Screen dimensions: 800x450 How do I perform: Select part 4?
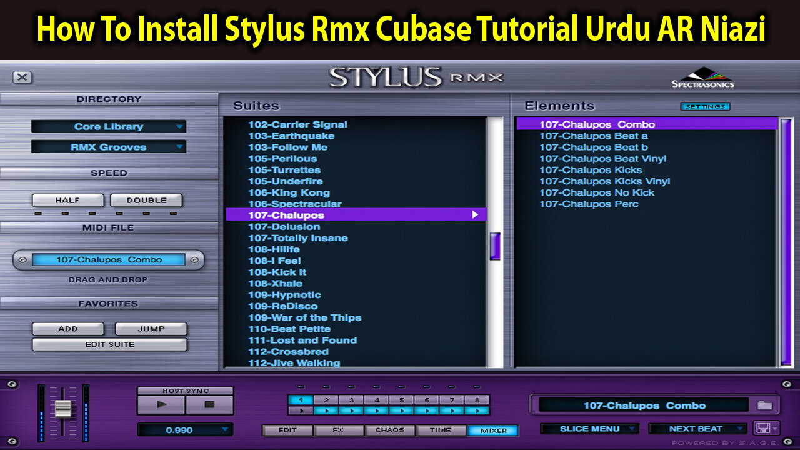[x=376, y=400]
